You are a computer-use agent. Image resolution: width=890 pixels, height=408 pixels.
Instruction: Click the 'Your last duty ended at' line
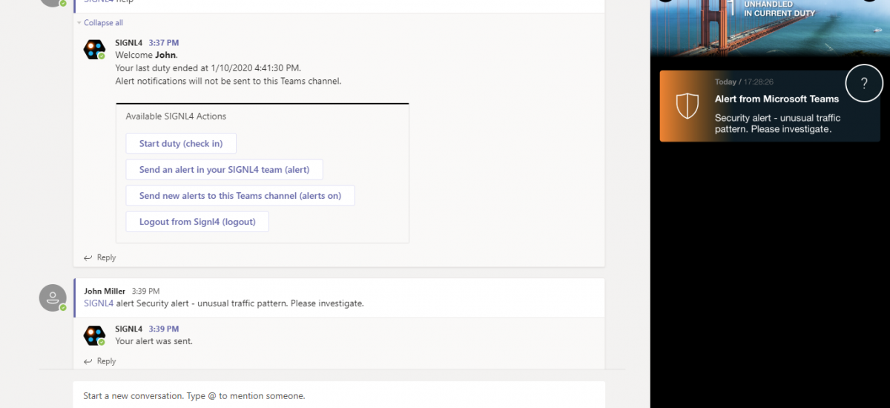click(x=208, y=68)
